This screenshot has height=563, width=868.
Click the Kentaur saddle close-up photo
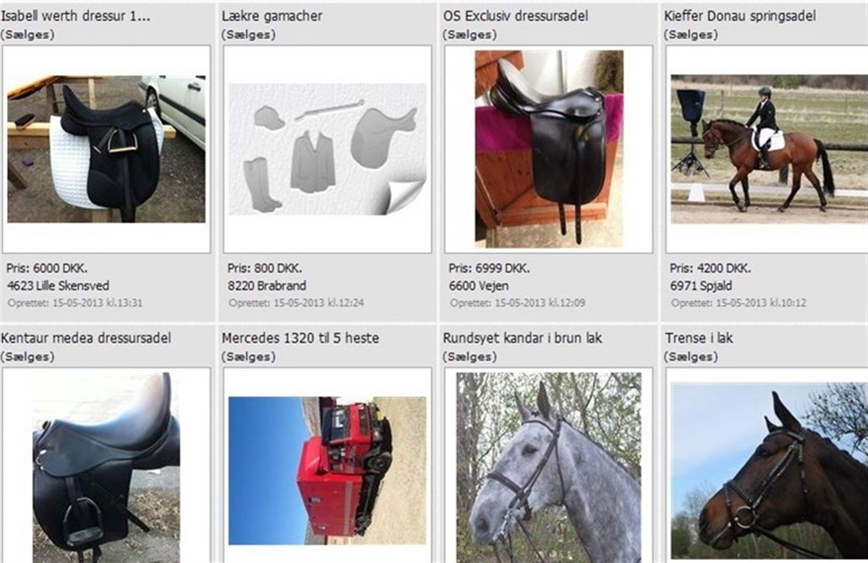[x=106, y=467]
